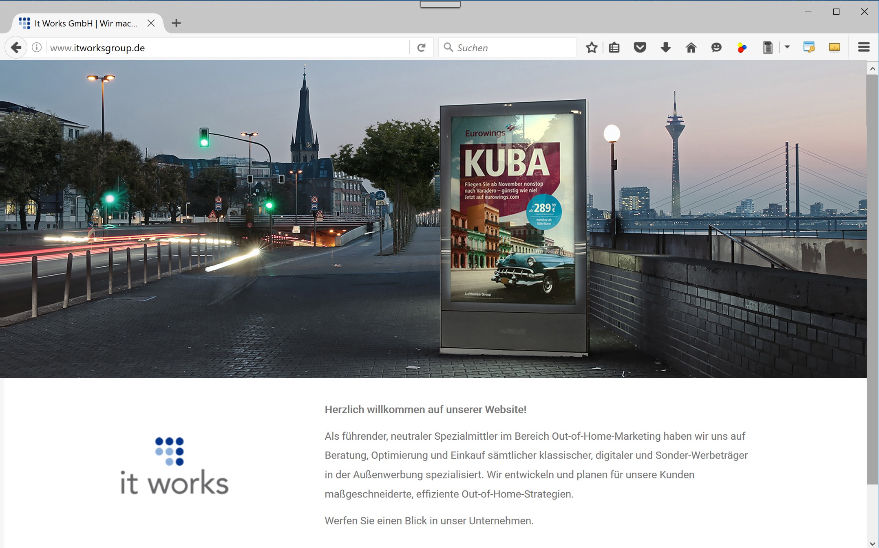Save page to Pocket icon
The height and width of the screenshot is (548, 879).
[640, 48]
